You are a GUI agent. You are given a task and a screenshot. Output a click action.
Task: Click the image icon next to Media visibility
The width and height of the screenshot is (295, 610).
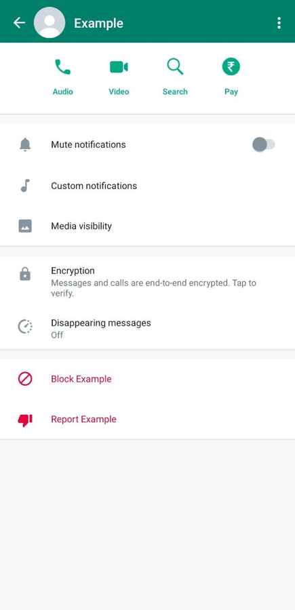pyautogui.click(x=25, y=226)
